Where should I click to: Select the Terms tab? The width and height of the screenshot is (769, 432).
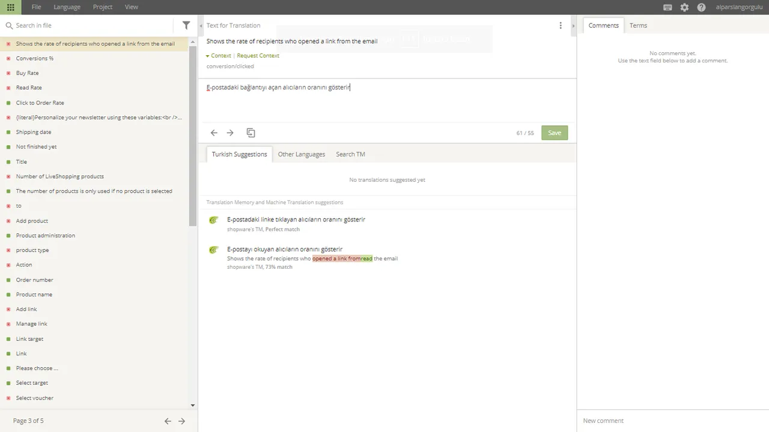638,25
